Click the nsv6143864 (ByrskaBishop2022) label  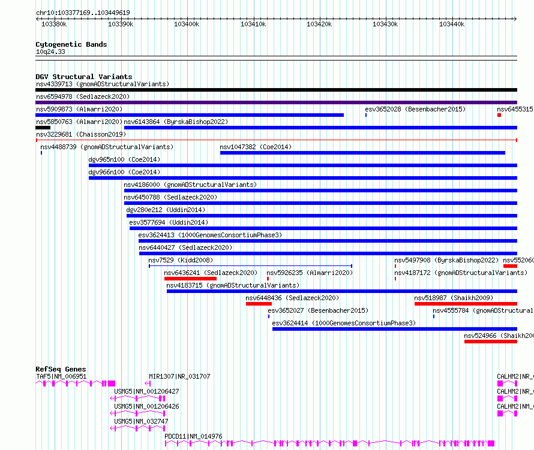click(176, 122)
